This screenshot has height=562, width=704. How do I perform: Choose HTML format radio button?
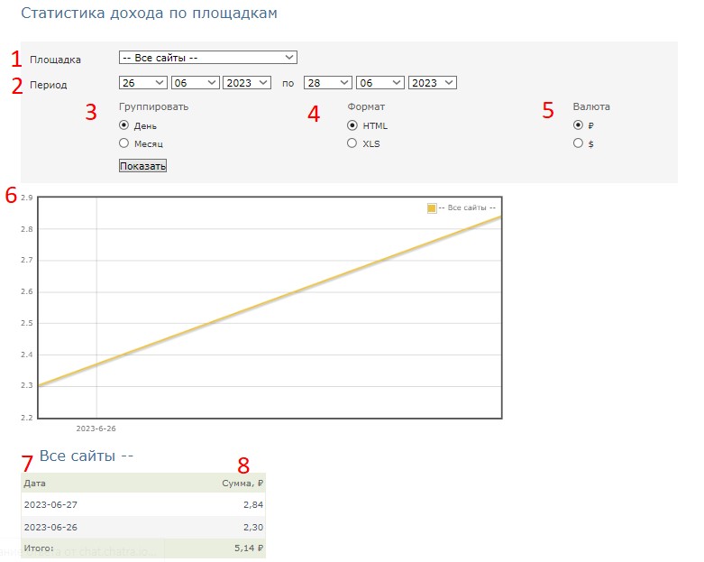(352, 124)
